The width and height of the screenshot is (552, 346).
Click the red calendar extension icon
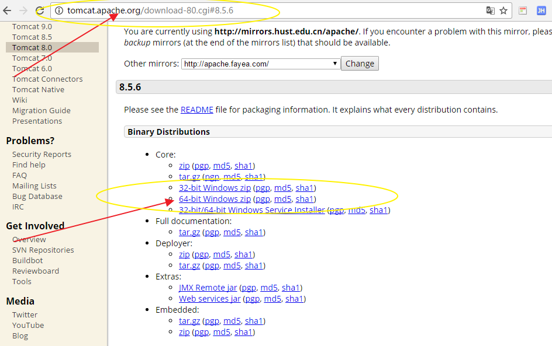coord(523,11)
